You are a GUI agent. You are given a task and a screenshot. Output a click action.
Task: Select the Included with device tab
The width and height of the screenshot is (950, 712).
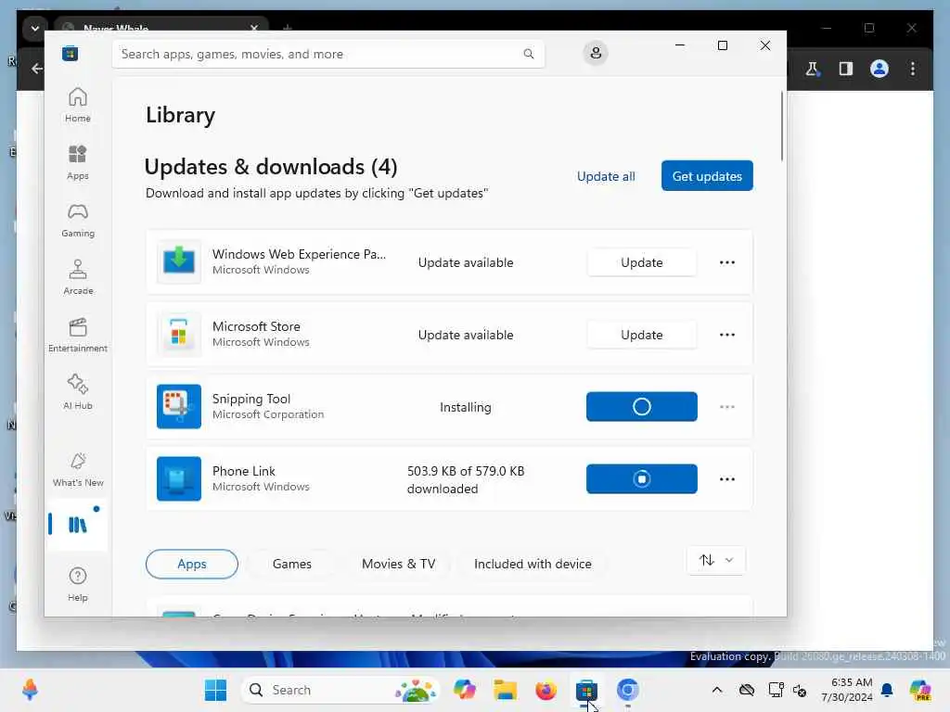pyautogui.click(x=533, y=564)
